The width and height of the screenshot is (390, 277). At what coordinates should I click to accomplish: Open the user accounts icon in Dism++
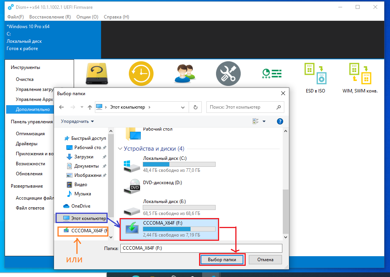[x=185, y=74]
